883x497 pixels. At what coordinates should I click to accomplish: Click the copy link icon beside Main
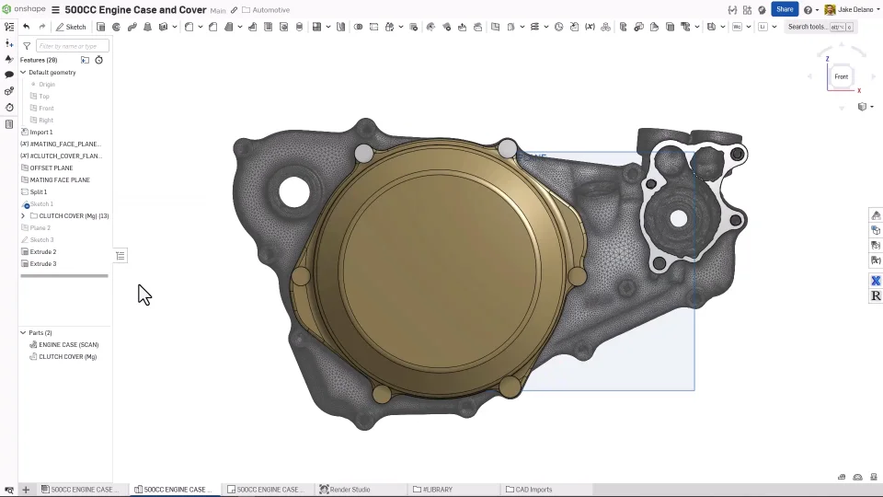point(235,10)
